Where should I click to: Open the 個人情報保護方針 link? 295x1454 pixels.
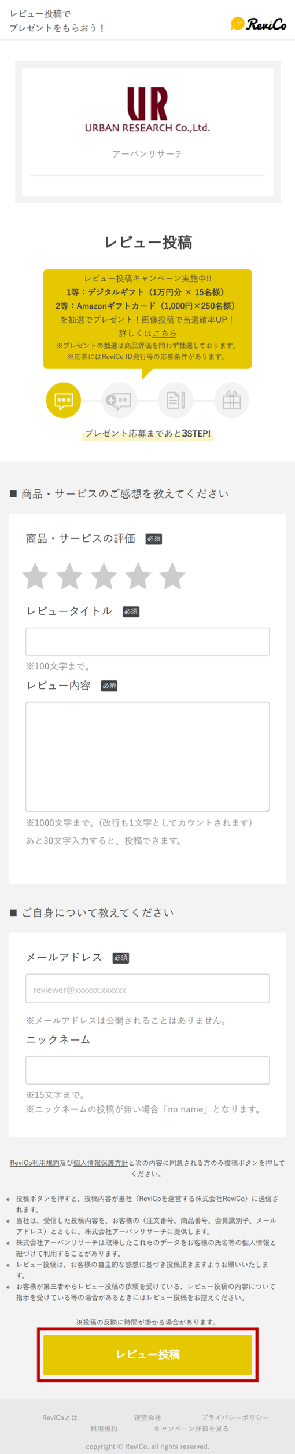(101, 1163)
